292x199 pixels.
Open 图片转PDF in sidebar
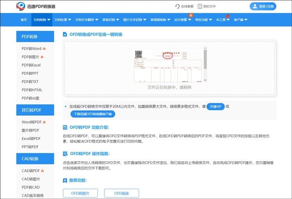pyautogui.click(x=30, y=130)
